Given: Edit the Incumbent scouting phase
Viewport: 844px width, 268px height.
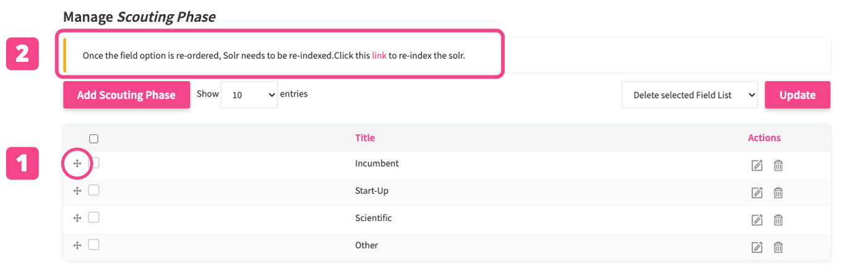Looking at the screenshot, I should pos(757,165).
